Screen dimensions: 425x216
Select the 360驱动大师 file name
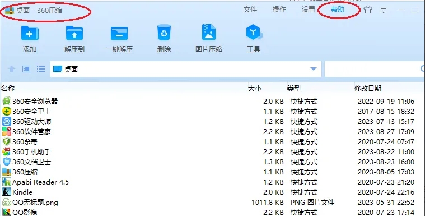click(32, 121)
